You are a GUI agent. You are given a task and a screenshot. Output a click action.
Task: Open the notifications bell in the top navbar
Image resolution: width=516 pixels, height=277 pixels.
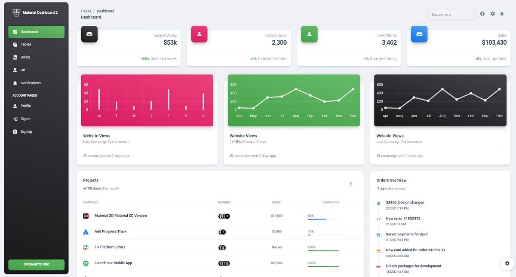[x=502, y=14]
